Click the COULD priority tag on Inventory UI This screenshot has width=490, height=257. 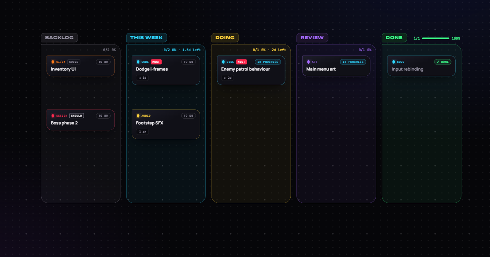pos(74,62)
